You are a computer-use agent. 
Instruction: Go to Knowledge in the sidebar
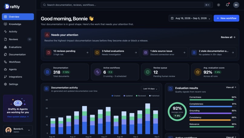(18, 24)
